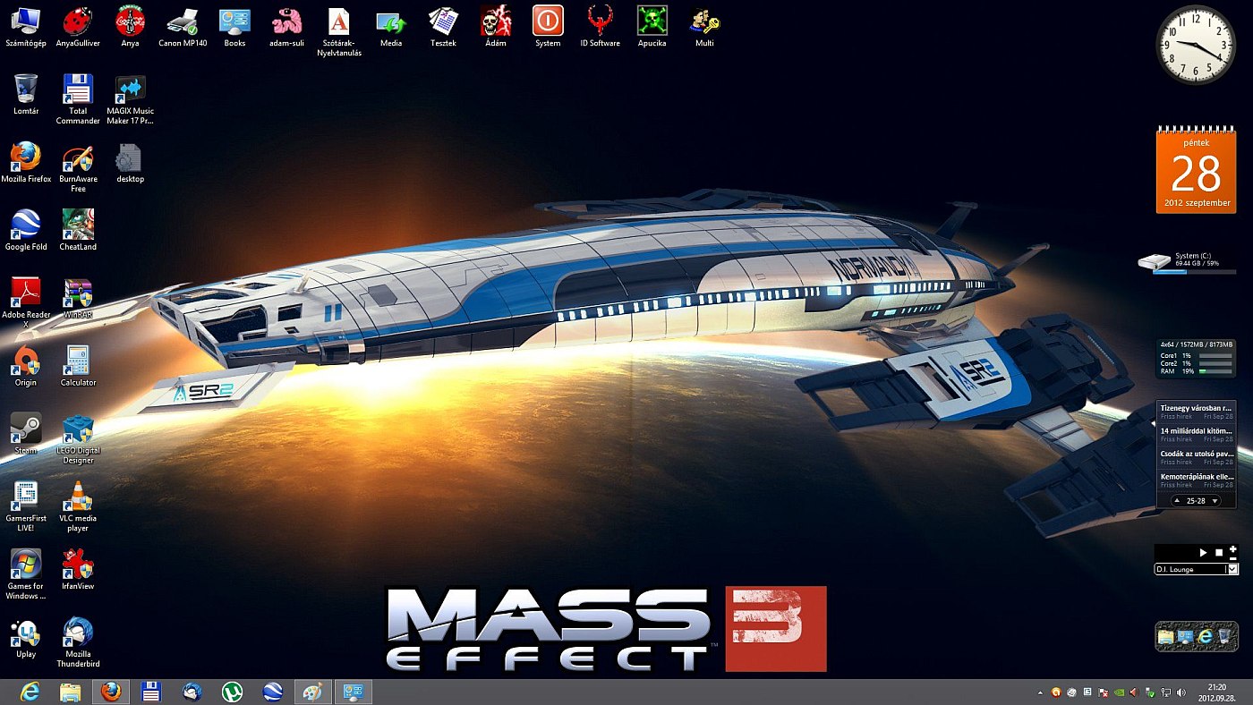The height and width of the screenshot is (705, 1253).
Task: Launch BurnAware Free shortcut
Action: point(78,168)
